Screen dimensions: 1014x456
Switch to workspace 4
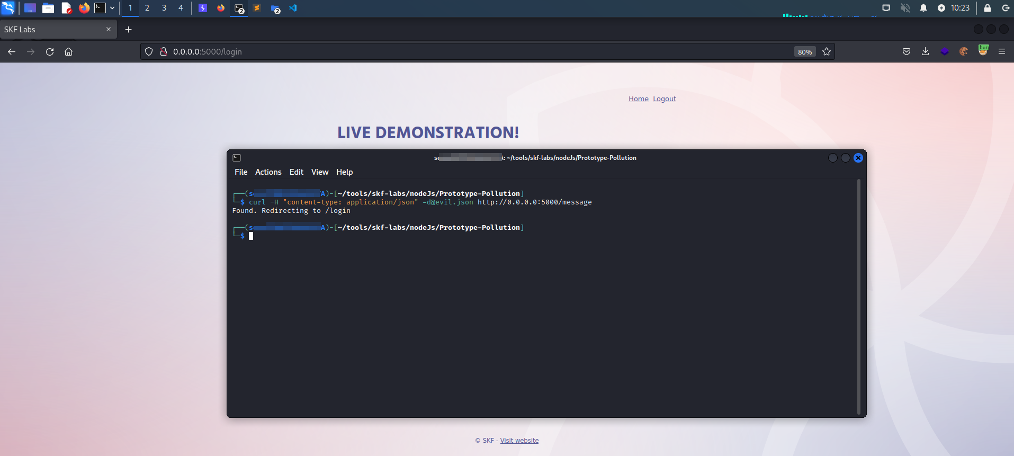click(x=181, y=8)
